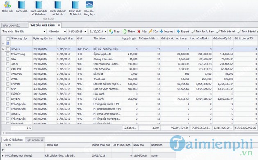Sort by Giá trị khấu hao tháng header
Viewport: 258px width, 160px height.
pyautogui.click(x=175, y=38)
